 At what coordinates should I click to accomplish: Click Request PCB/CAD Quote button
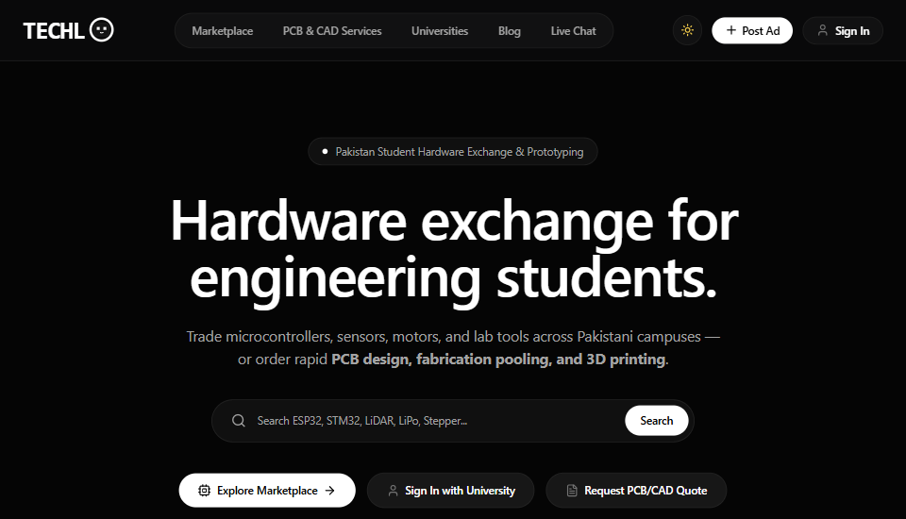pos(636,491)
